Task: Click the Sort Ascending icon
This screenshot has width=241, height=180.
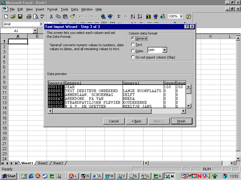Action: click(133, 16)
